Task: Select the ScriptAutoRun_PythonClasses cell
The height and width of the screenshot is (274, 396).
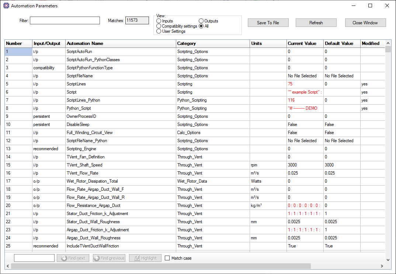Action: click(121, 60)
